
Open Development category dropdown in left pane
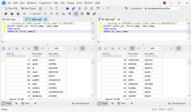pos(92,104)
